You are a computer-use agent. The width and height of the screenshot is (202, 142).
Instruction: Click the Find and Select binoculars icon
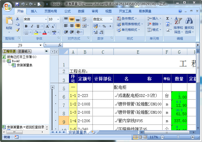point(189,21)
